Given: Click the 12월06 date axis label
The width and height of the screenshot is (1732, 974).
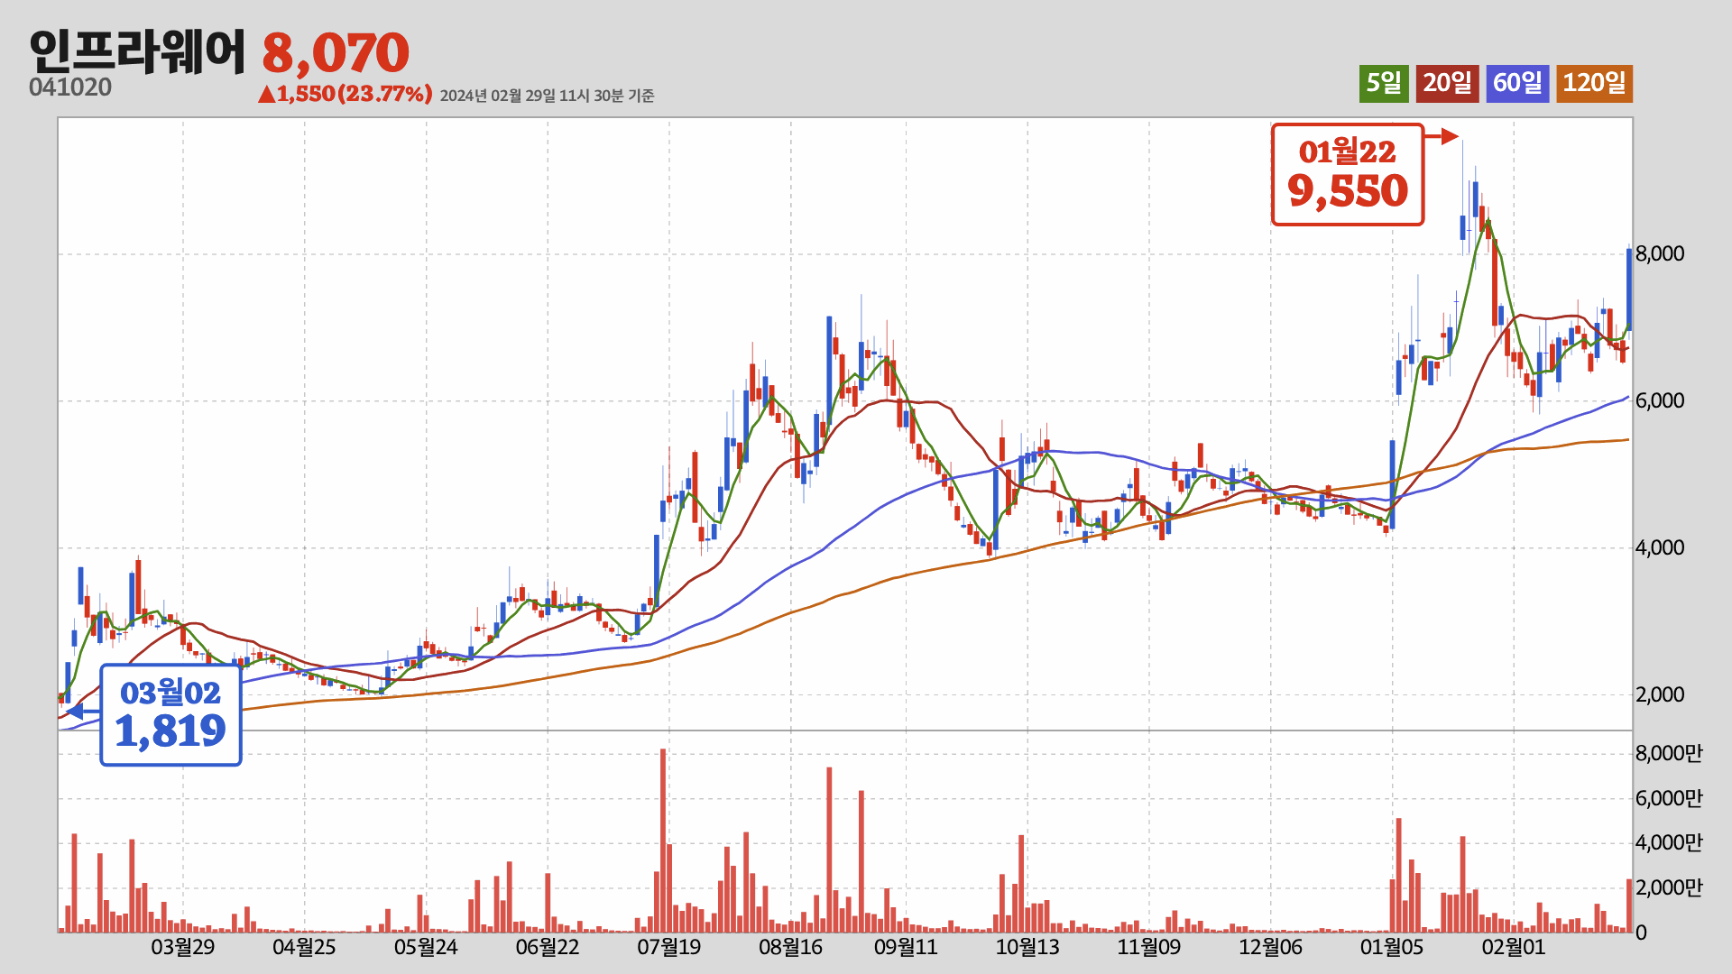Looking at the screenshot, I should (x=1271, y=947).
